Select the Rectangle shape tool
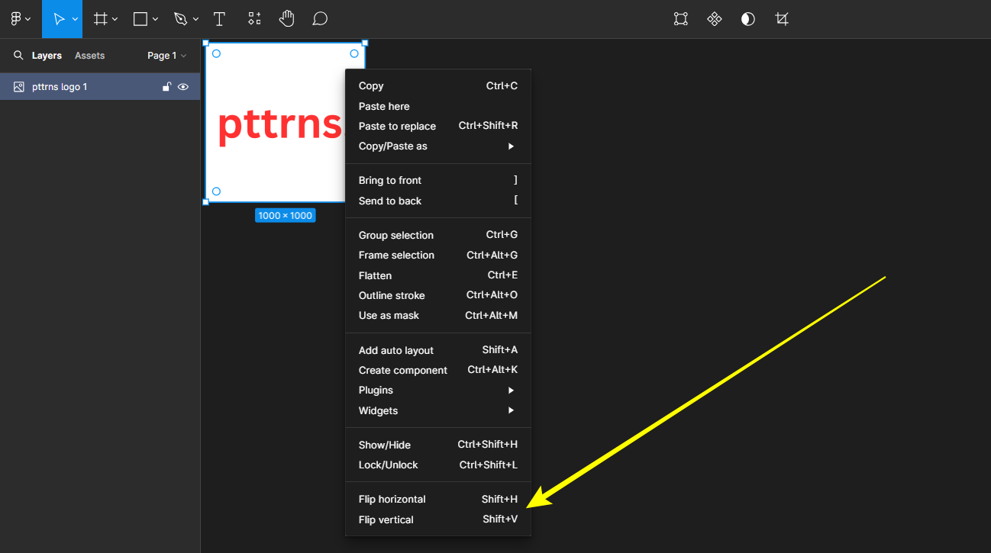Viewport: 991px width, 553px height. pos(140,19)
